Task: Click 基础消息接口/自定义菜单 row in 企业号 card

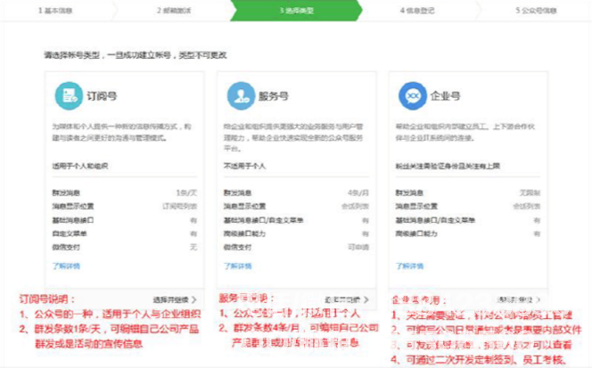Action: click(468, 220)
